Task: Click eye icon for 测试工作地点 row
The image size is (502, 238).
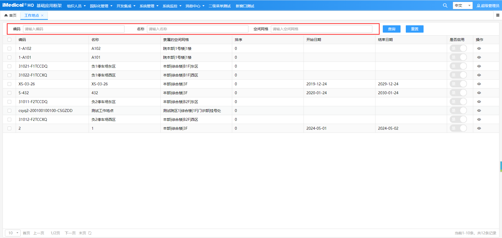Action: (x=479, y=111)
